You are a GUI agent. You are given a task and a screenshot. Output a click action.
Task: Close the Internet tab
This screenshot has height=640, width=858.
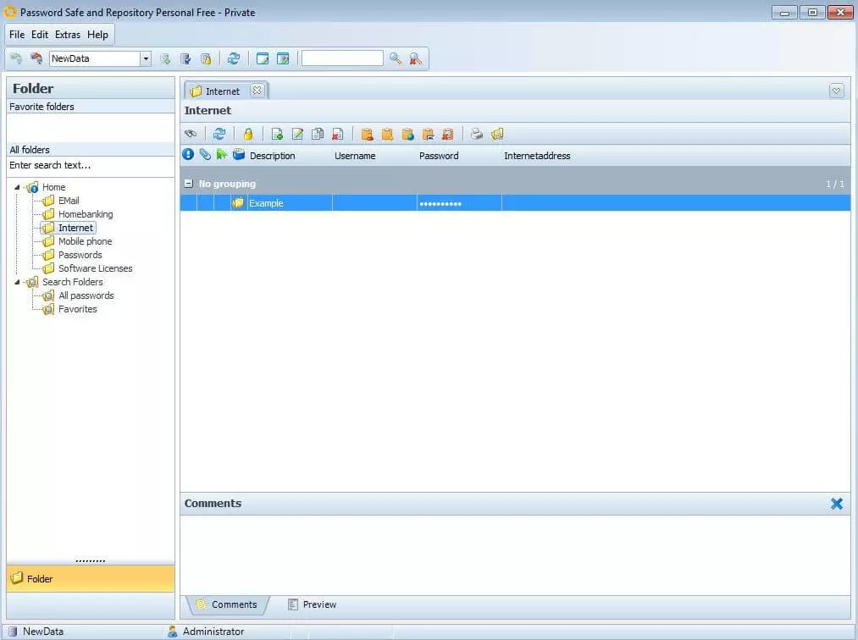tap(257, 91)
